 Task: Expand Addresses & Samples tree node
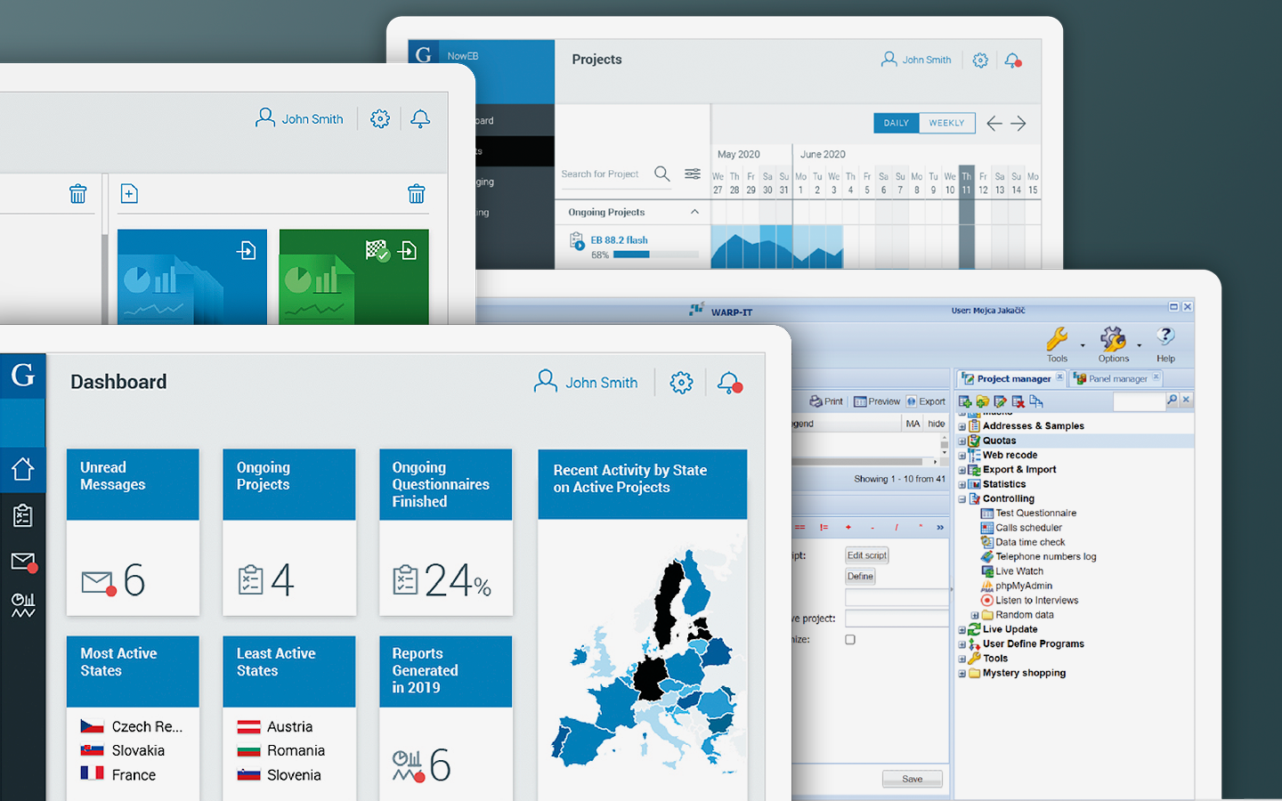click(961, 426)
